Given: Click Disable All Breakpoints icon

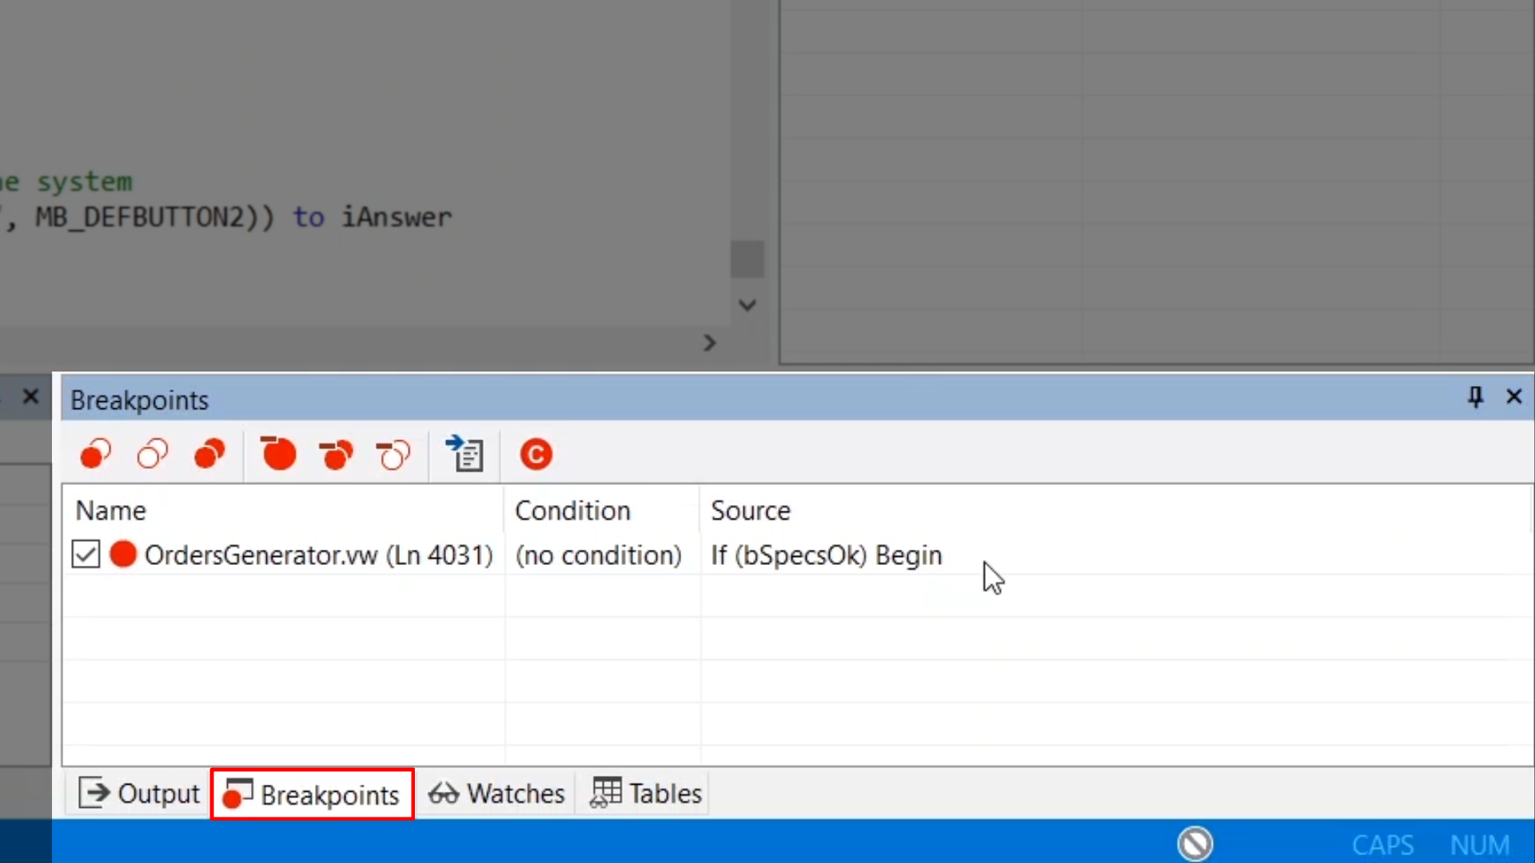Looking at the screenshot, I should click(152, 455).
